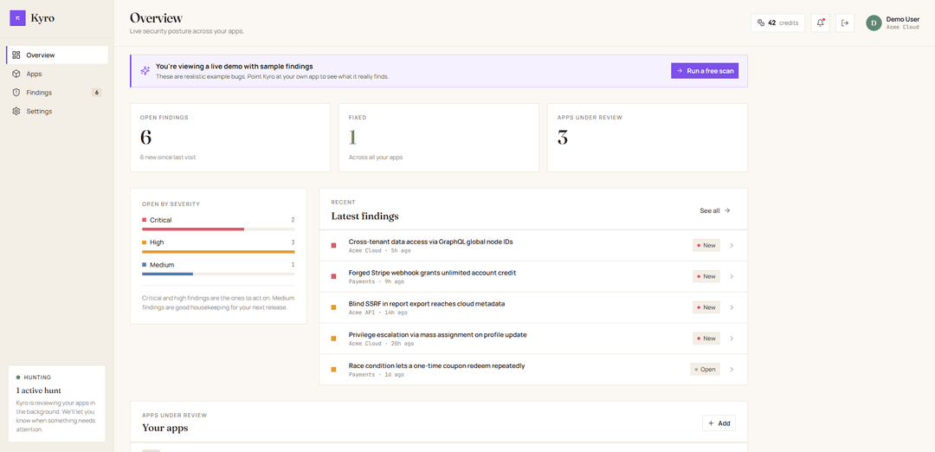
Task: Click the 1 active hunt card
Action: click(x=58, y=404)
